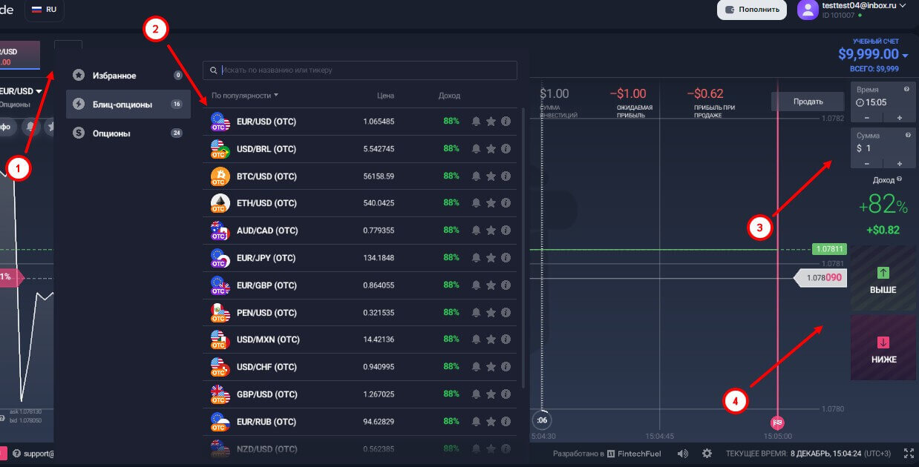Click the bell alert icon for EUR/USD (OTC)
Viewport: 919px width, 467px height.
(476, 121)
